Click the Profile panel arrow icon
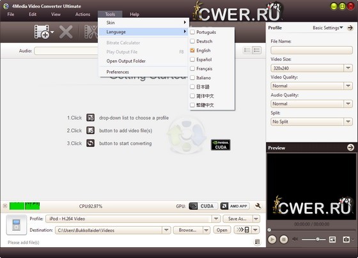The width and height of the screenshot is (358, 258). [x=350, y=28]
